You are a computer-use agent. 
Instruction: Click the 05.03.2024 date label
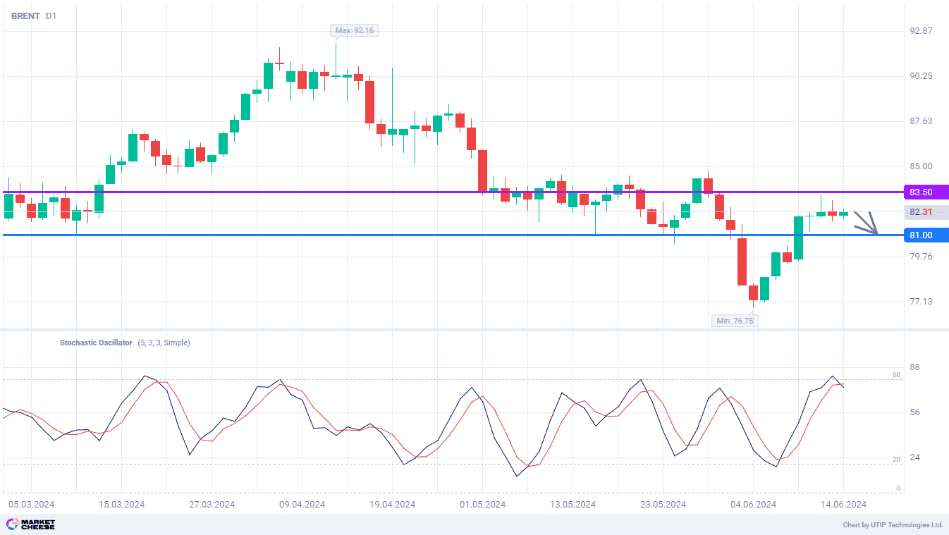(31, 505)
